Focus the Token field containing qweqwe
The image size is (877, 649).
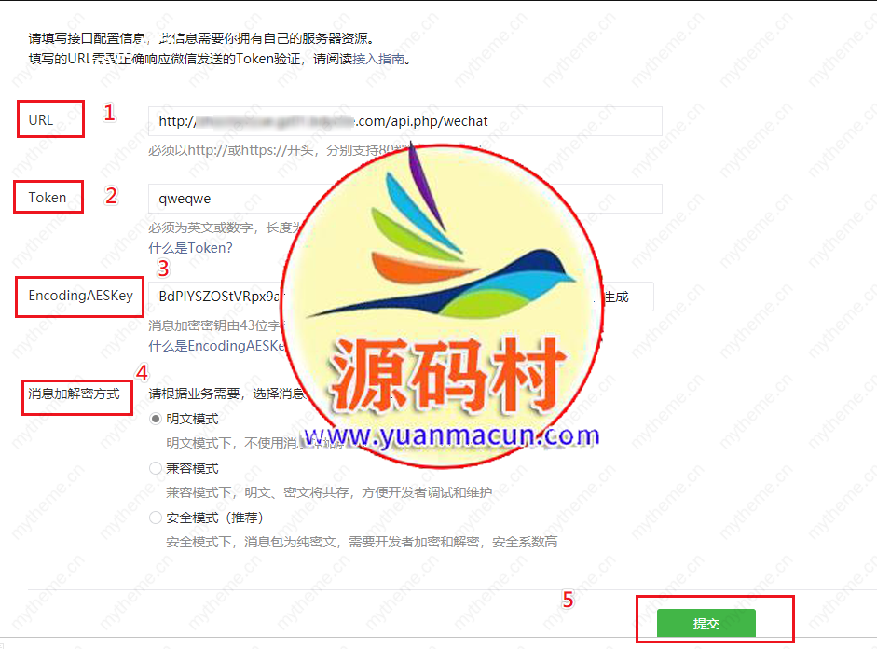tap(404, 199)
